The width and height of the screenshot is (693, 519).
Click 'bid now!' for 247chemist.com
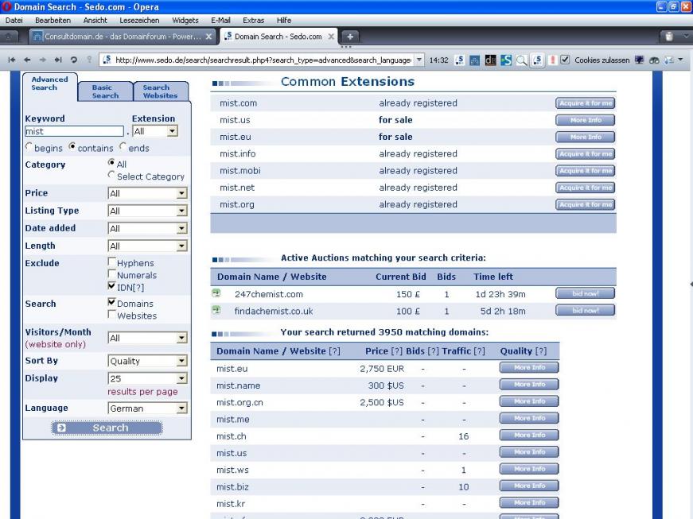[x=585, y=293]
